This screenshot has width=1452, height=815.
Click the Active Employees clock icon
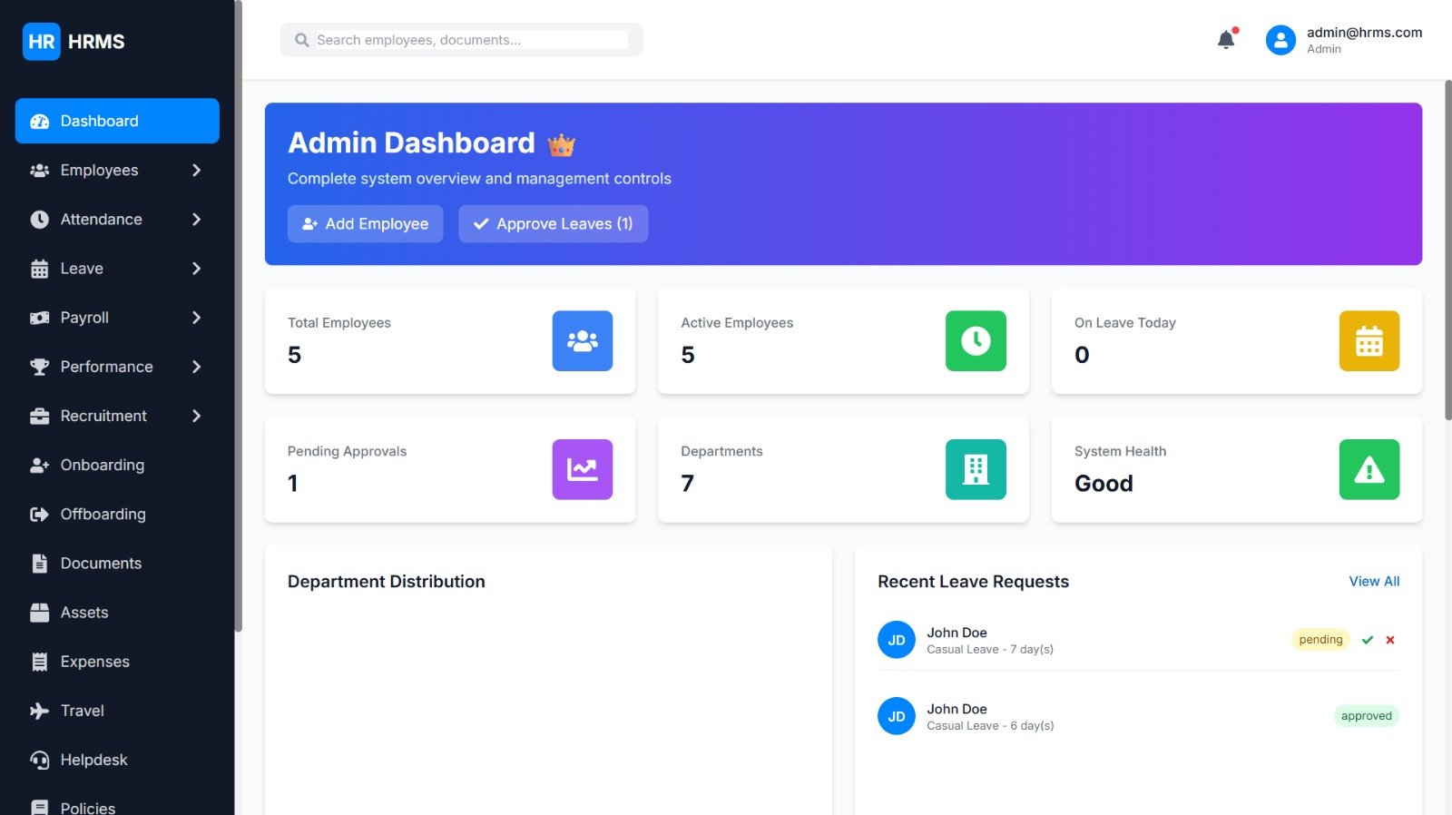pos(976,341)
